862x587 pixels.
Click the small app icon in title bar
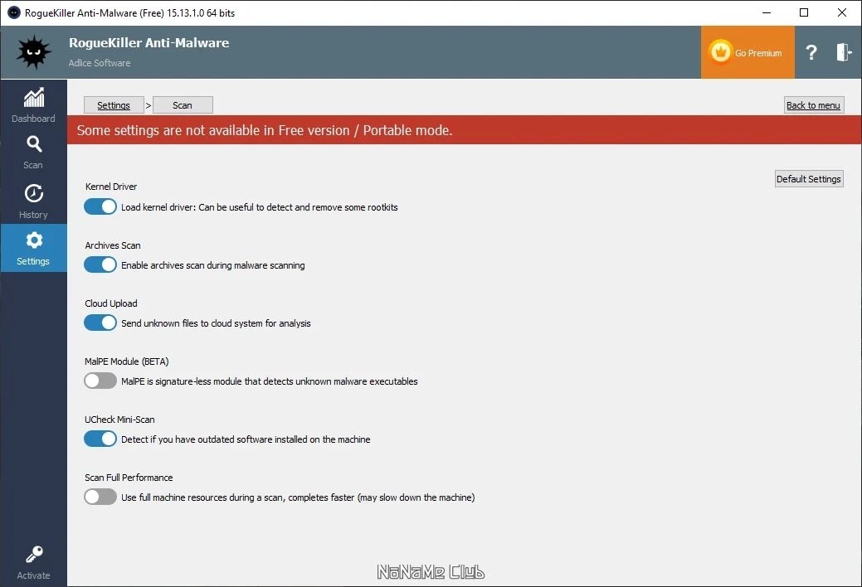click(14, 12)
